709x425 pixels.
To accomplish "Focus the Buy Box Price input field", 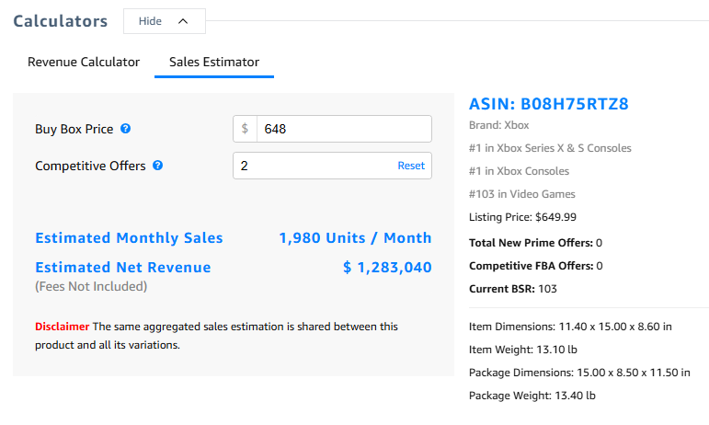I will point(344,129).
